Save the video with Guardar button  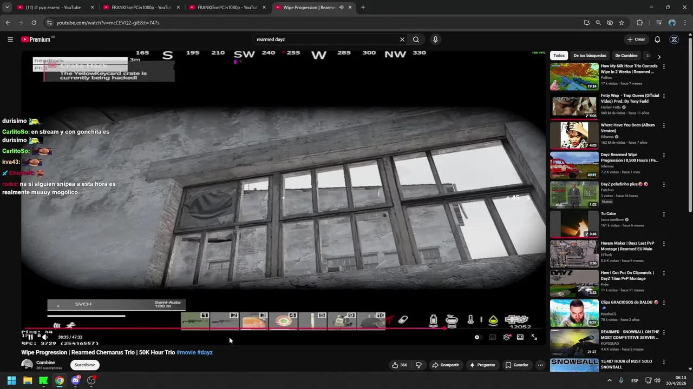(x=517, y=365)
